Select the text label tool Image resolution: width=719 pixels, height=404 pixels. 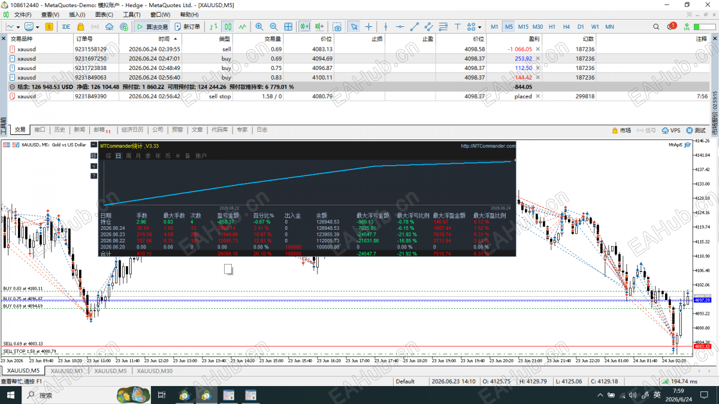(x=457, y=26)
